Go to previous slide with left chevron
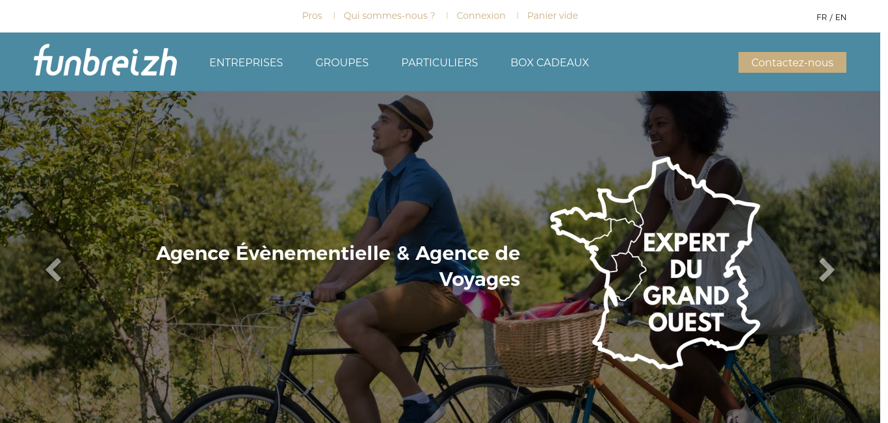Image resolution: width=888 pixels, height=423 pixels. pyautogui.click(x=53, y=270)
